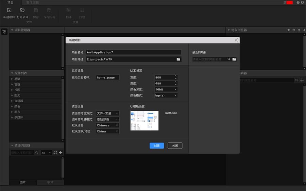Increase the LCD width stepper value
The height and width of the screenshot is (191, 306).
[x=175, y=76]
